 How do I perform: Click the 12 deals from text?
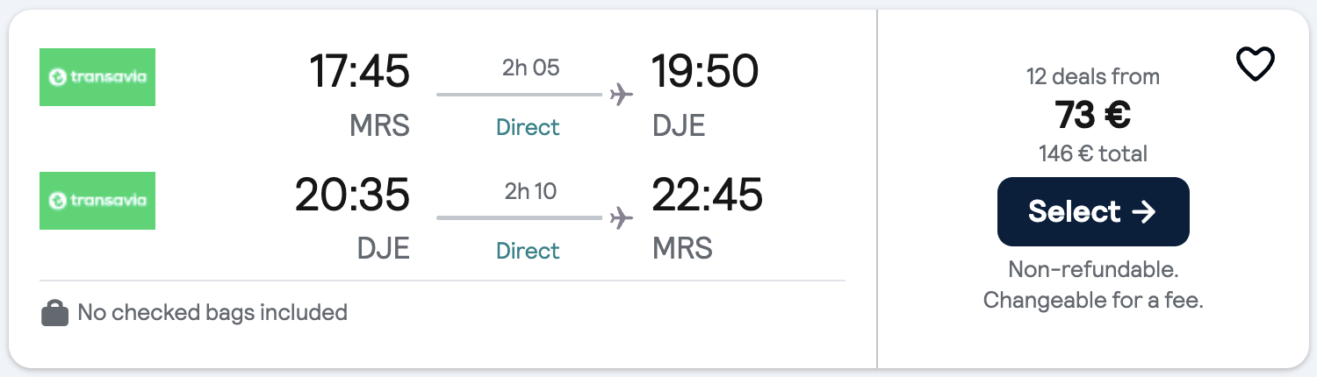[1092, 77]
